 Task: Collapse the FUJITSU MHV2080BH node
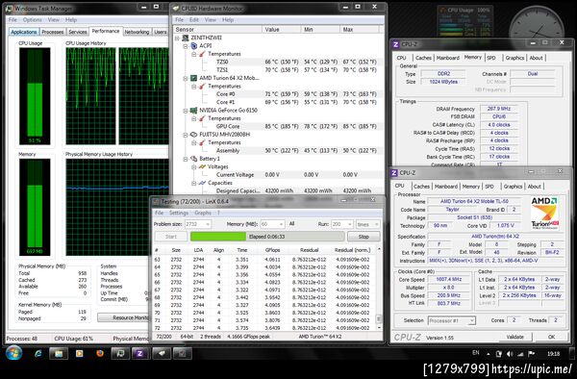(x=186, y=135)
